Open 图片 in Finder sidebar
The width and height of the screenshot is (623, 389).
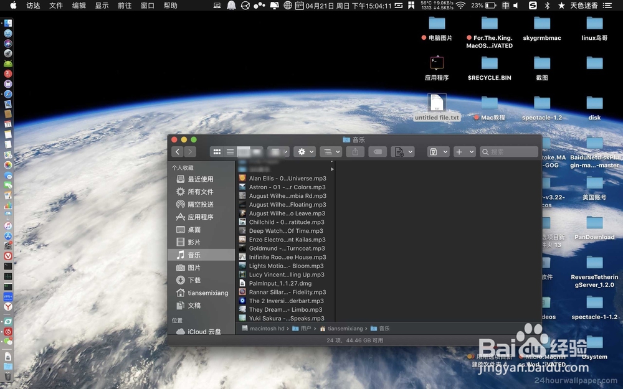click(201, 268)
